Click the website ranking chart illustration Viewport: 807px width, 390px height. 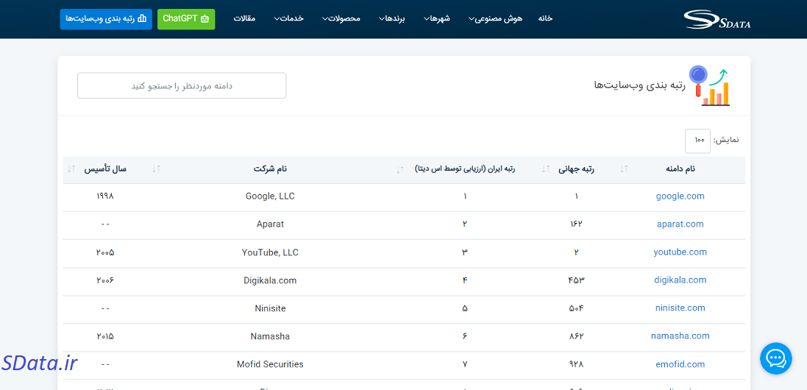tap(709, 86)
